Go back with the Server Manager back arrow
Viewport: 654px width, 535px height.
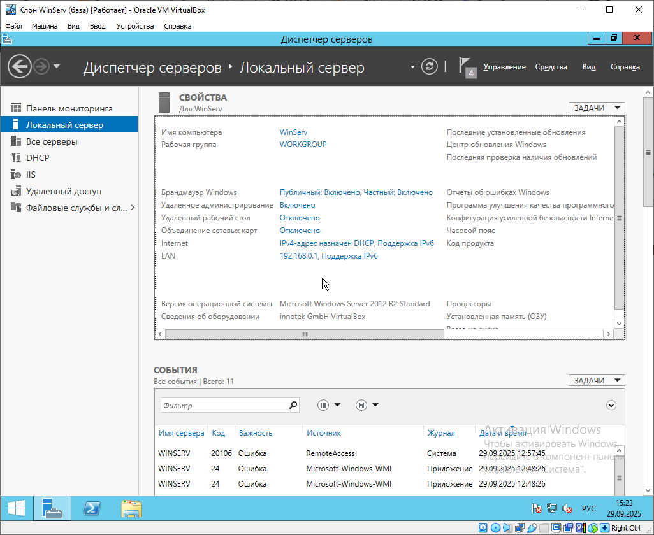coord(20,66)
